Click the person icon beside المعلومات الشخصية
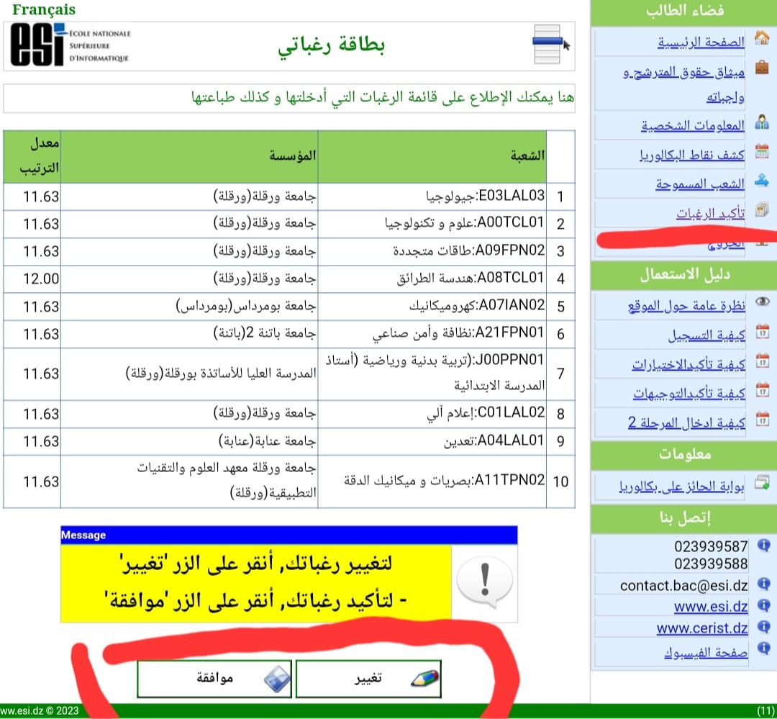Image resolution: width=777 pixels, height=719 pixels. click(x=761, y=123)
